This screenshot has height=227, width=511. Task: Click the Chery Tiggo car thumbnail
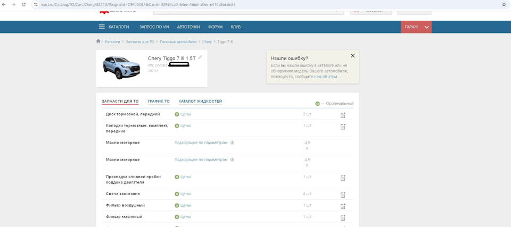(121, 68)
